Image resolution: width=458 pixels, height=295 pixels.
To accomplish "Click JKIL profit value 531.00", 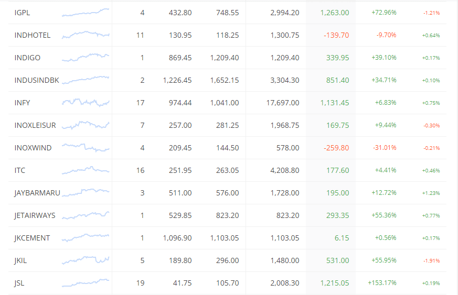I will coord(338,260).
